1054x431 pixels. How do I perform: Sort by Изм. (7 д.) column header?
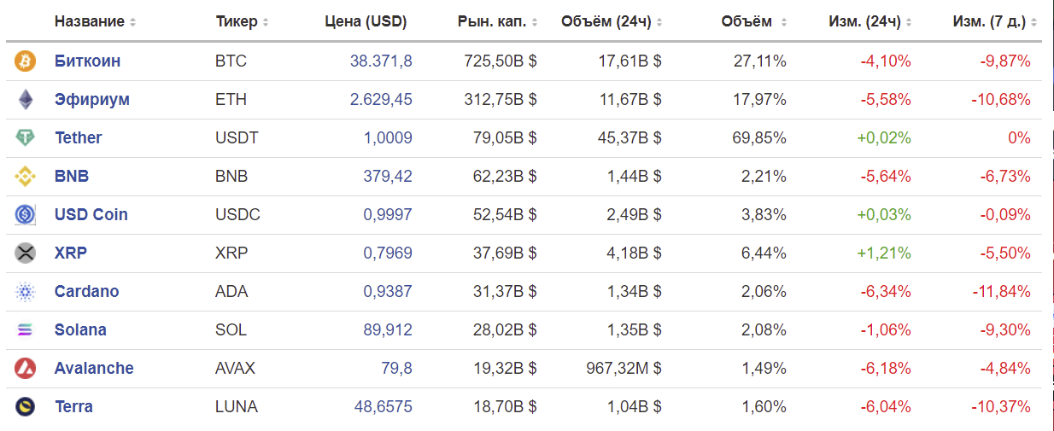[x=994, y=21]
